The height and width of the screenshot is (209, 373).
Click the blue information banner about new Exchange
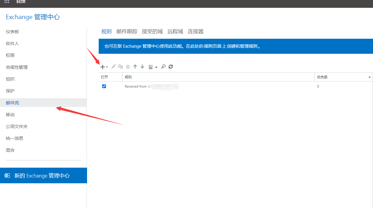point(236,46)
